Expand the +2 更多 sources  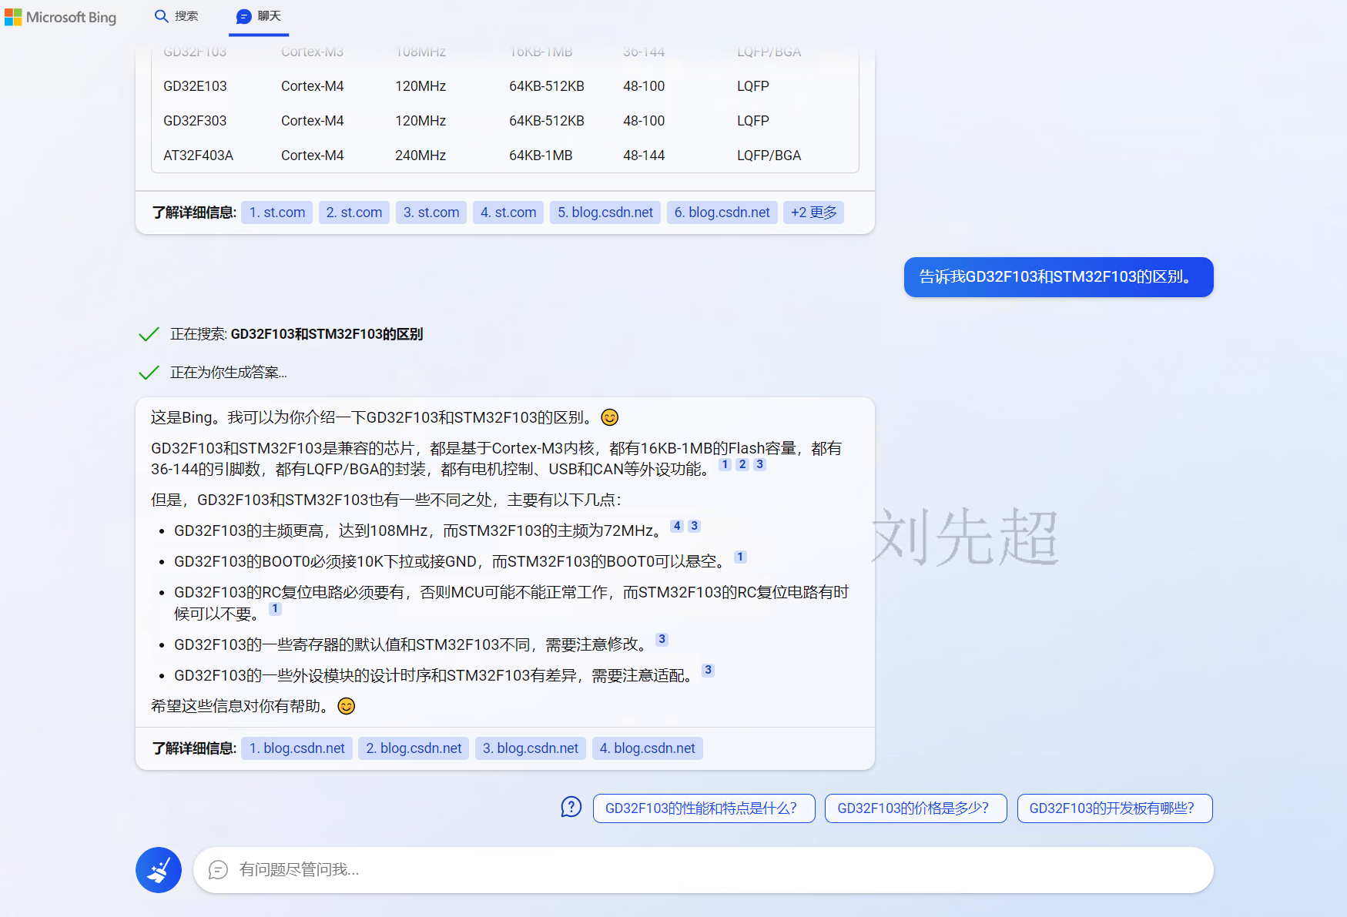[814, 213]
